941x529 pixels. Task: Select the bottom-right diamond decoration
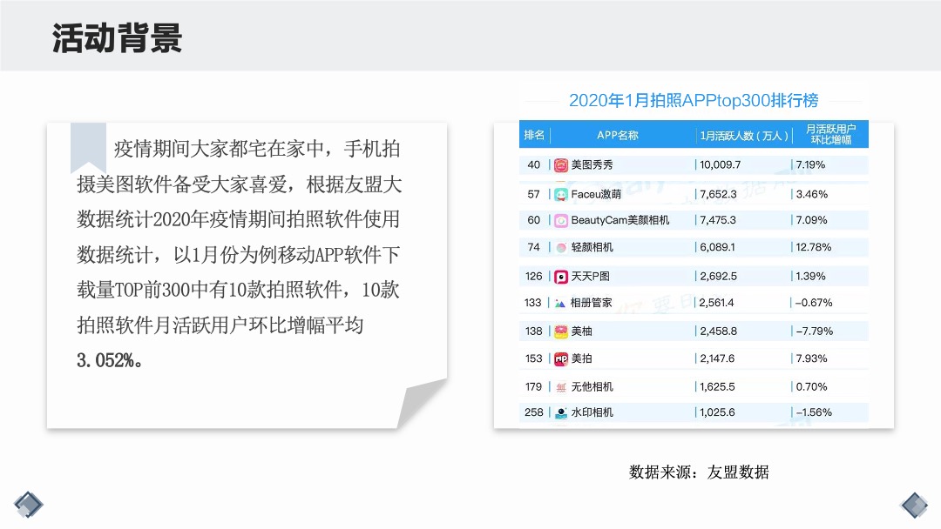click(913, 504)
